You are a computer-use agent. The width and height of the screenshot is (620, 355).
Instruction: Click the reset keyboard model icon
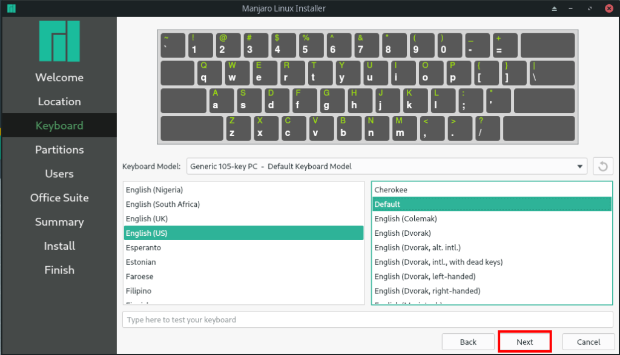click(x=602, y=166)
